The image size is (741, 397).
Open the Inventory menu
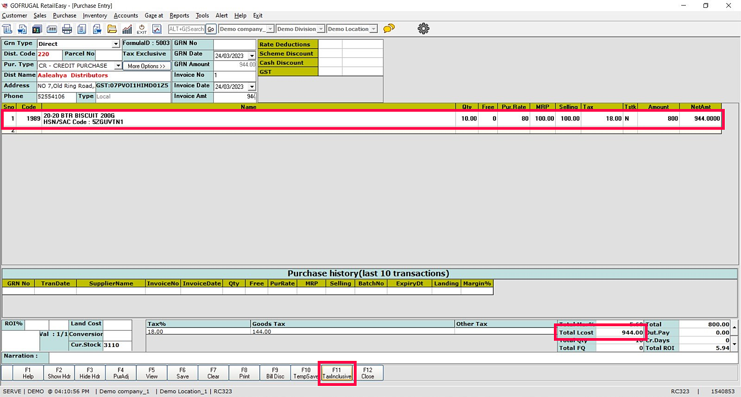coord(95,16)
